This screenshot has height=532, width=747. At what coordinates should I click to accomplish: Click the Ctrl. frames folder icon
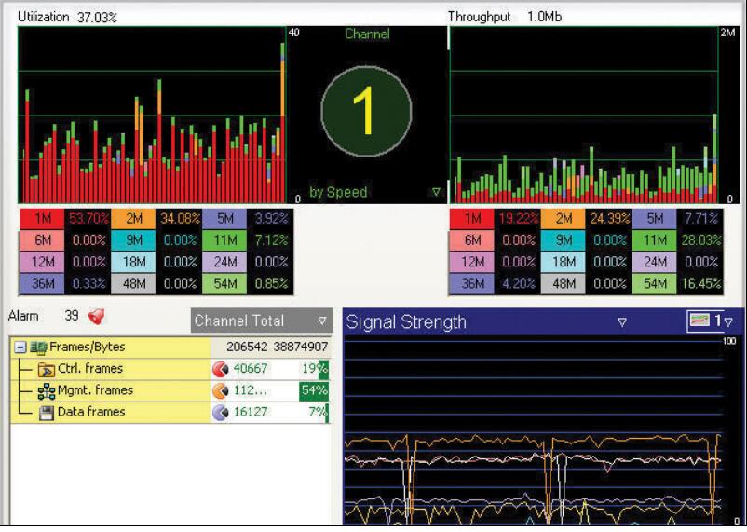coord(47,369)
